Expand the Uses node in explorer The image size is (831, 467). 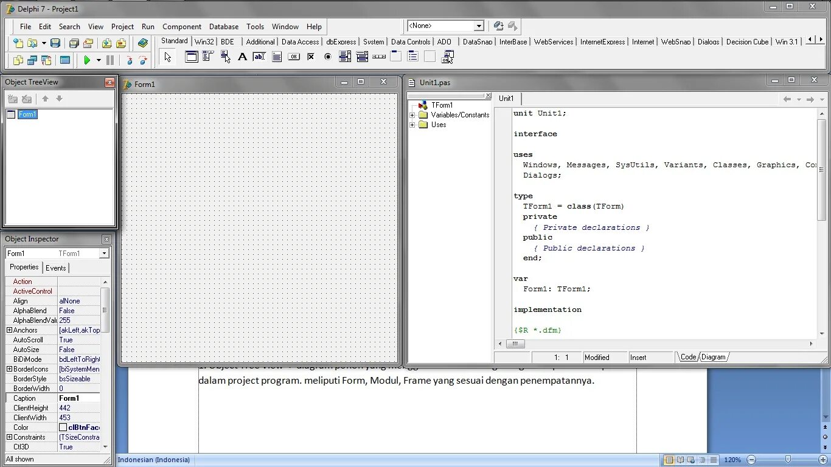[412, 125]
